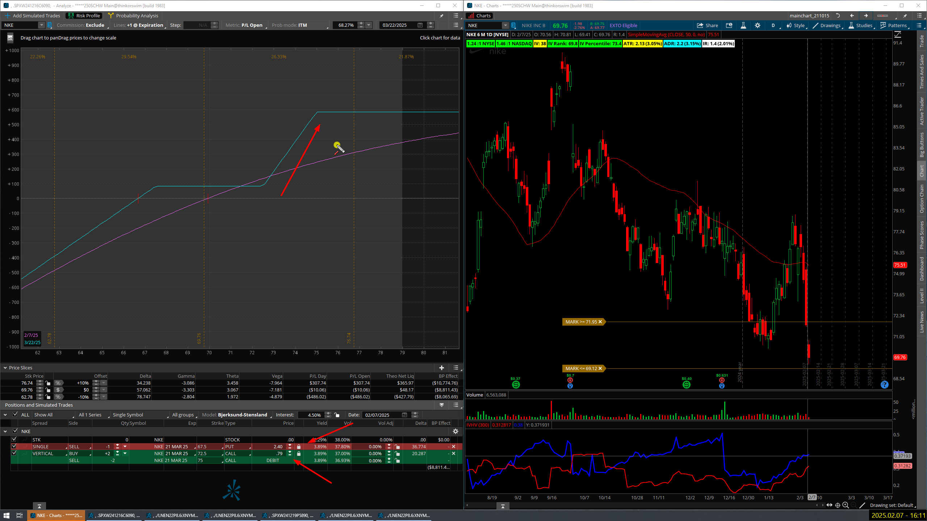The height and width of the screenshot is (521, 927).
Task: Click the plus icon in Price Slices
Action: (441, 368)
